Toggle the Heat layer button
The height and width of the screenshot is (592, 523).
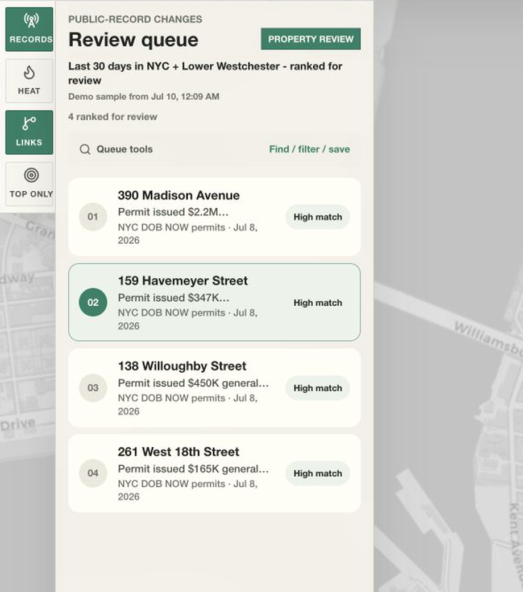29,81
